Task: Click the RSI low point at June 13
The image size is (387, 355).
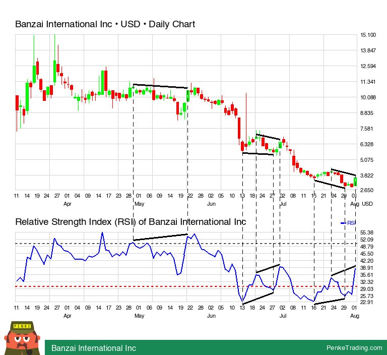Action: [x=242, y=302]
